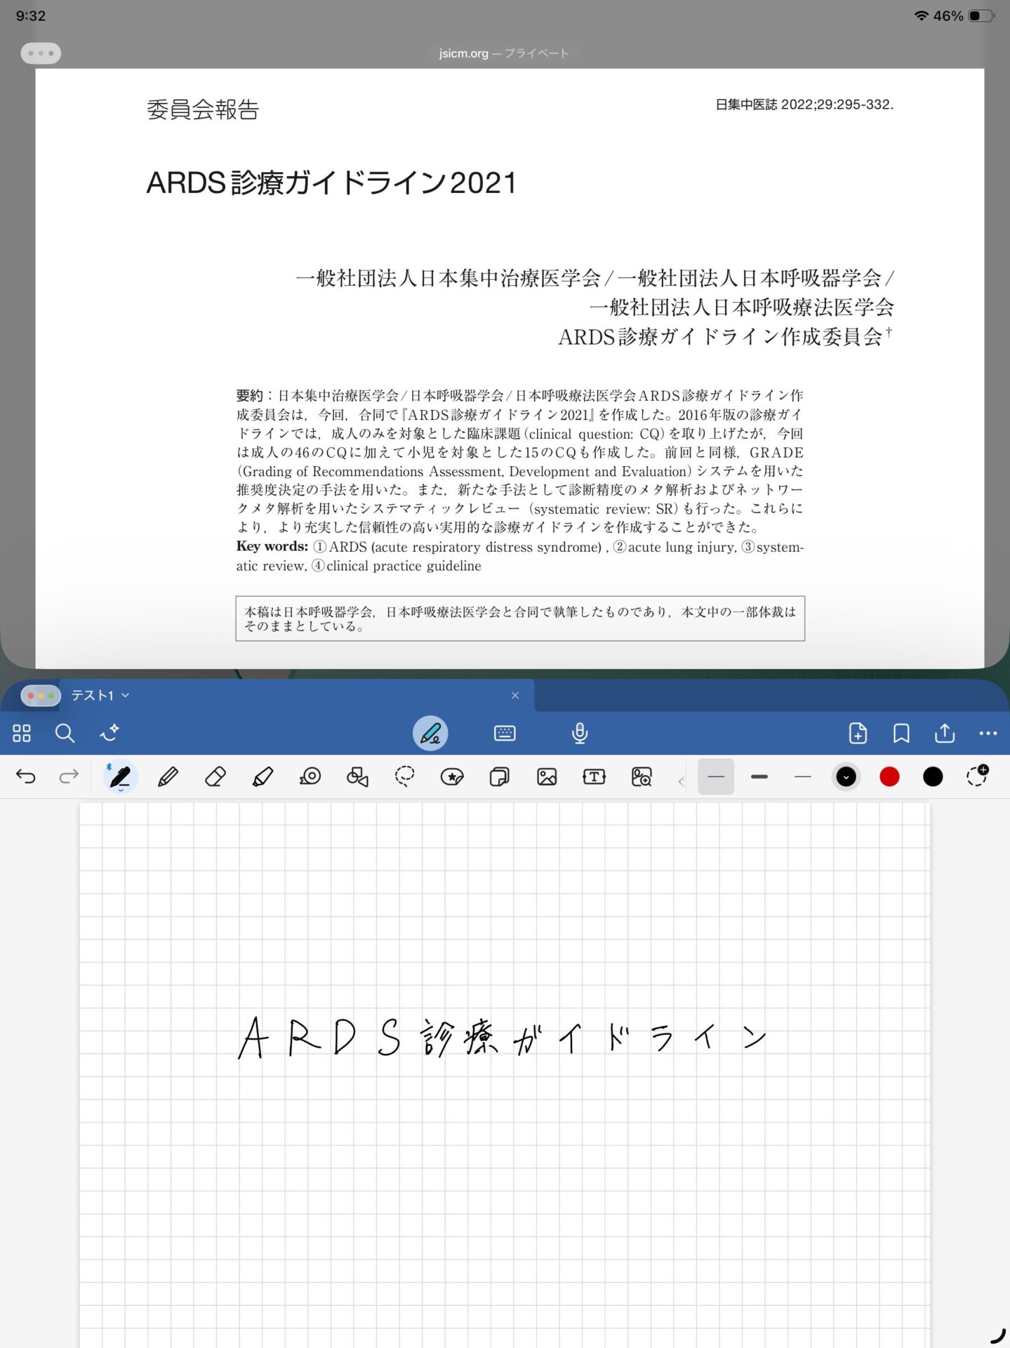Select the Text box tool
1010x1348 pixels.
[594, 777]
